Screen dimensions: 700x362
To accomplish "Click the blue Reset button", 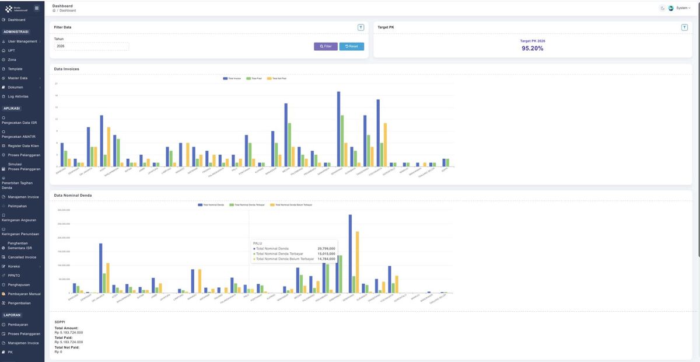I will point(352,46).
